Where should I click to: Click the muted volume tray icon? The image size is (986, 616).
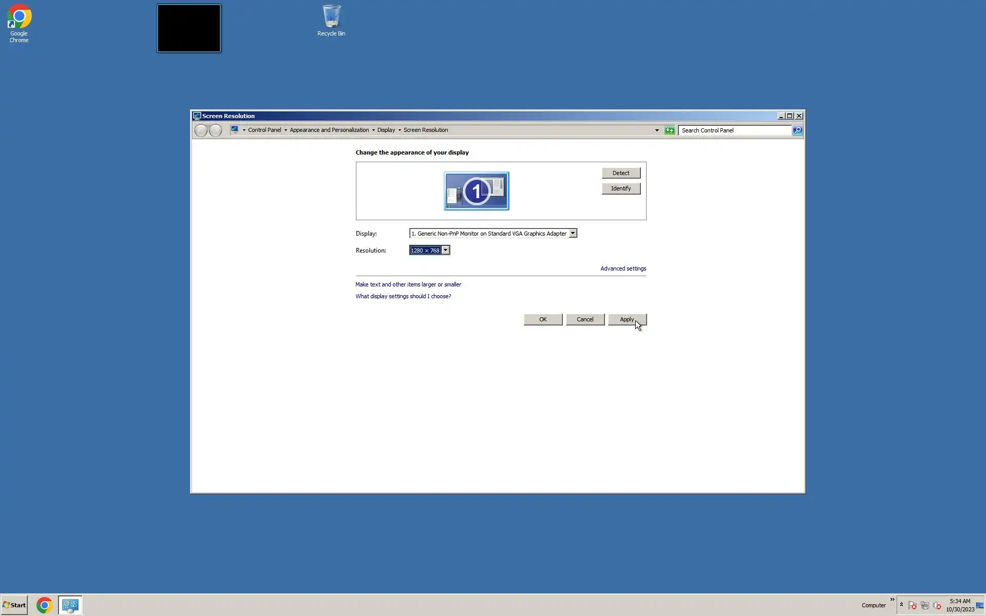pos(937,606)
